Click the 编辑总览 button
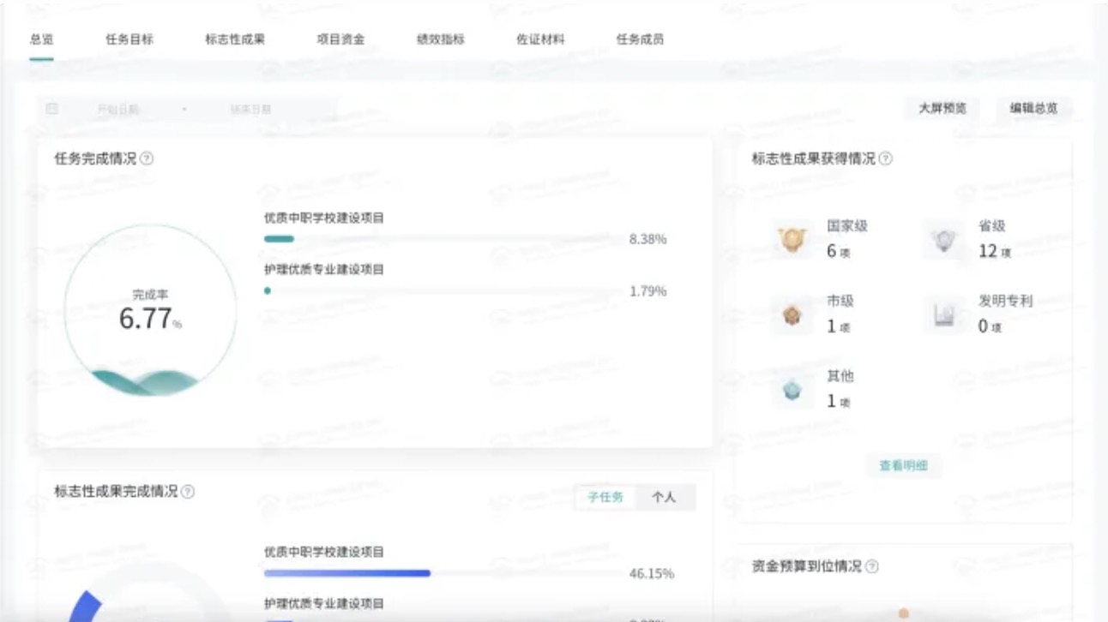 click(1033, 108)
